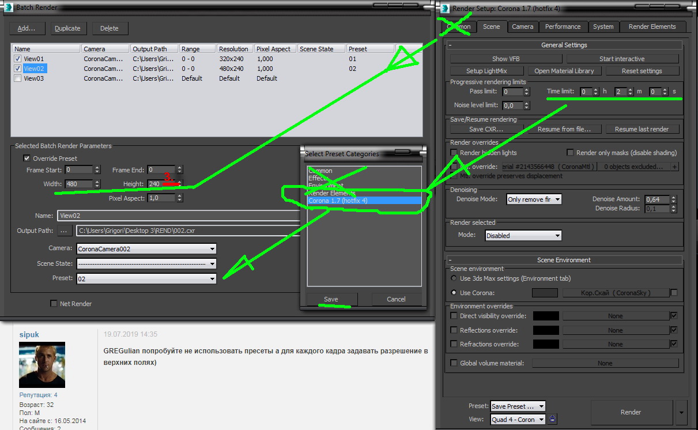Open the Save Preset dropdown
Screen dimensions: 698x430
tap(518, 406)
